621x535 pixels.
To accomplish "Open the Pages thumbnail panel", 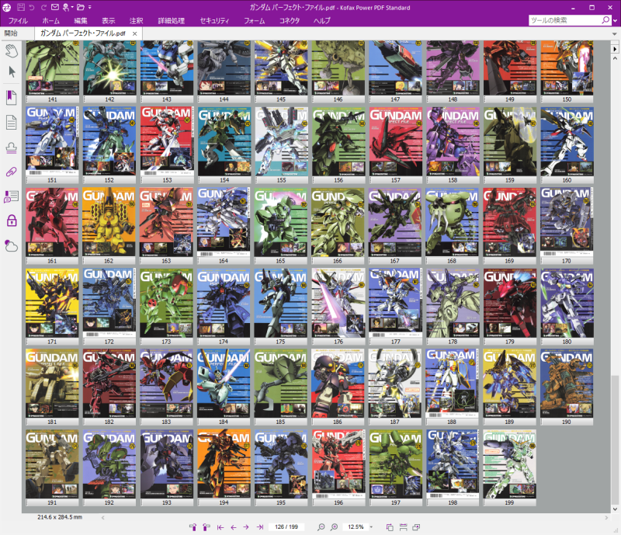I will point(9,121).
